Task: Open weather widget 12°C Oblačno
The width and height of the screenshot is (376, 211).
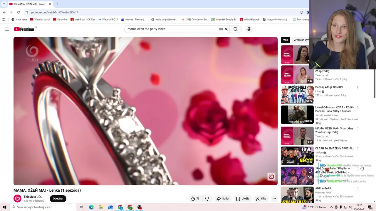Action: pyautogui.click(x=314, y=207)
